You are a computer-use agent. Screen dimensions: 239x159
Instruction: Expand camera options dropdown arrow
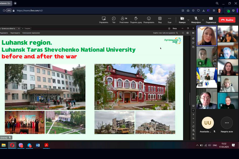coord(189,20)
